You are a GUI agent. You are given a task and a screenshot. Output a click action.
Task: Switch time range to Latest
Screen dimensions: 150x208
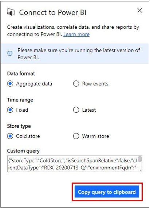[76, 110]
